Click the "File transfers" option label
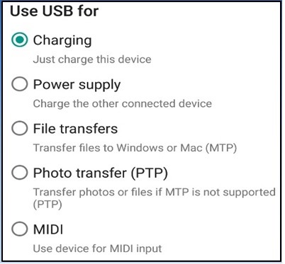 (x=75, y=129)
